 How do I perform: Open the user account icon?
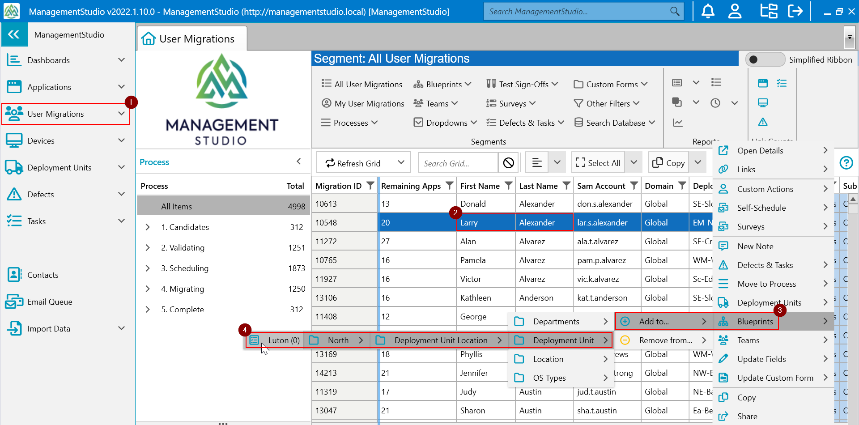coord(735,11)
